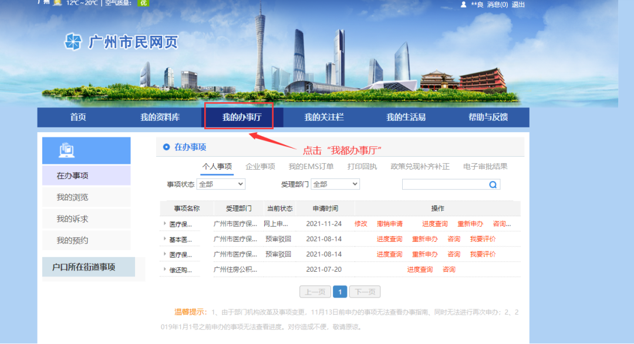Click the sidebar document icon tile

pos(67,151)
